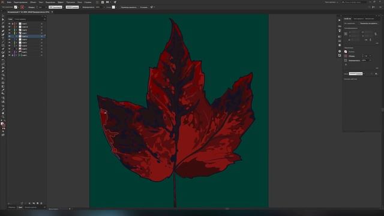384x216 pixels.
Task: Expand the highlighted layer's disclosure arrow
Action: coord(17,36)
